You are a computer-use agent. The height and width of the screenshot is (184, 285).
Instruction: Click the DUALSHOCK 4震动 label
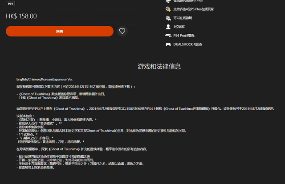pyautogui.click(x=187, y=44)
